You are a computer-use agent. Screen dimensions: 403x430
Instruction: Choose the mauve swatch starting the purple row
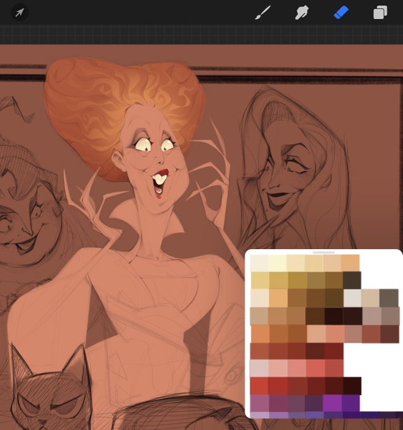[259, 403]
